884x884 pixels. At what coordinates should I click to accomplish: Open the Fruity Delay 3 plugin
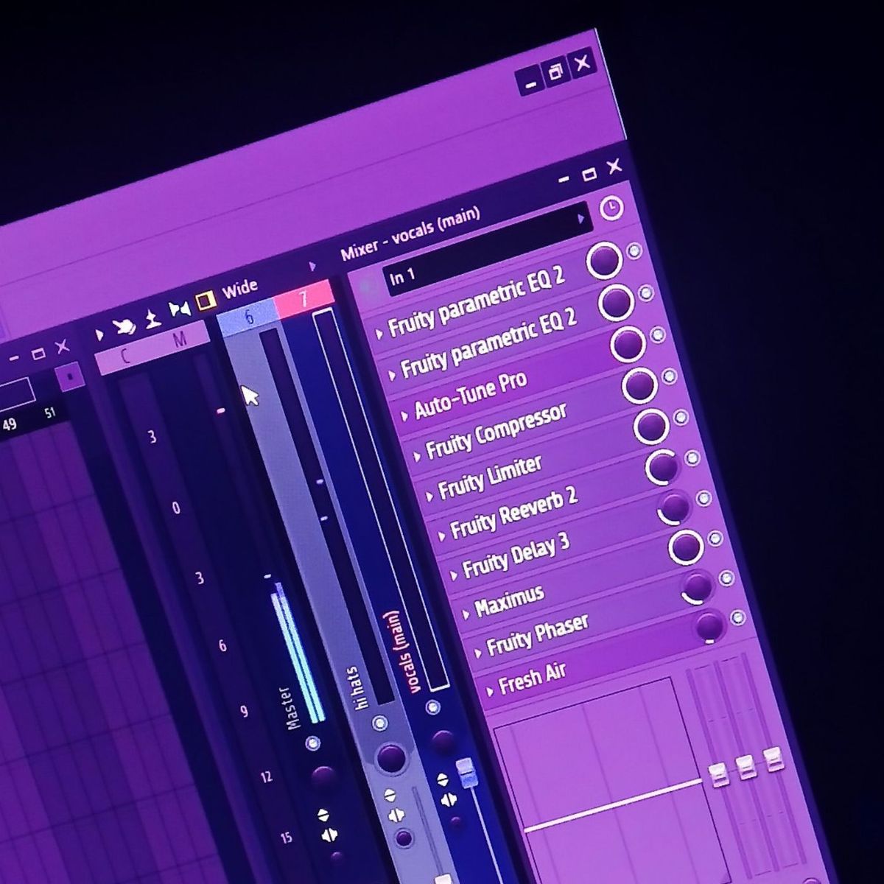tap(516, 556)
